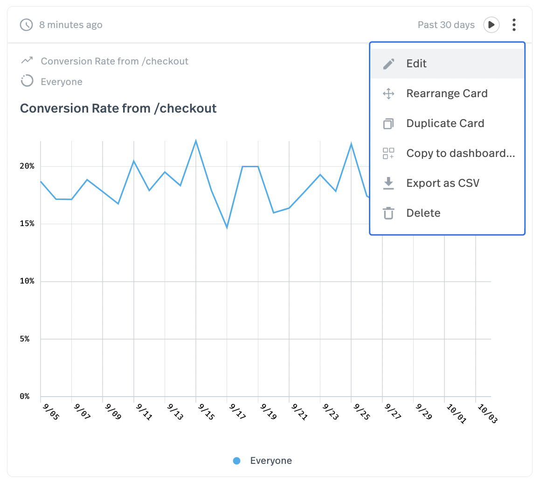Click the blue Everyone legend color dot
The image size is (540, 483).
(237, 461)
